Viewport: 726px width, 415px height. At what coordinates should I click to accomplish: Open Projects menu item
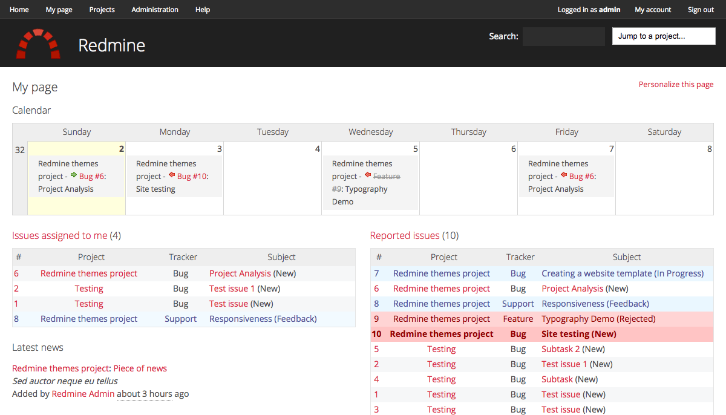tap(102, 10)
